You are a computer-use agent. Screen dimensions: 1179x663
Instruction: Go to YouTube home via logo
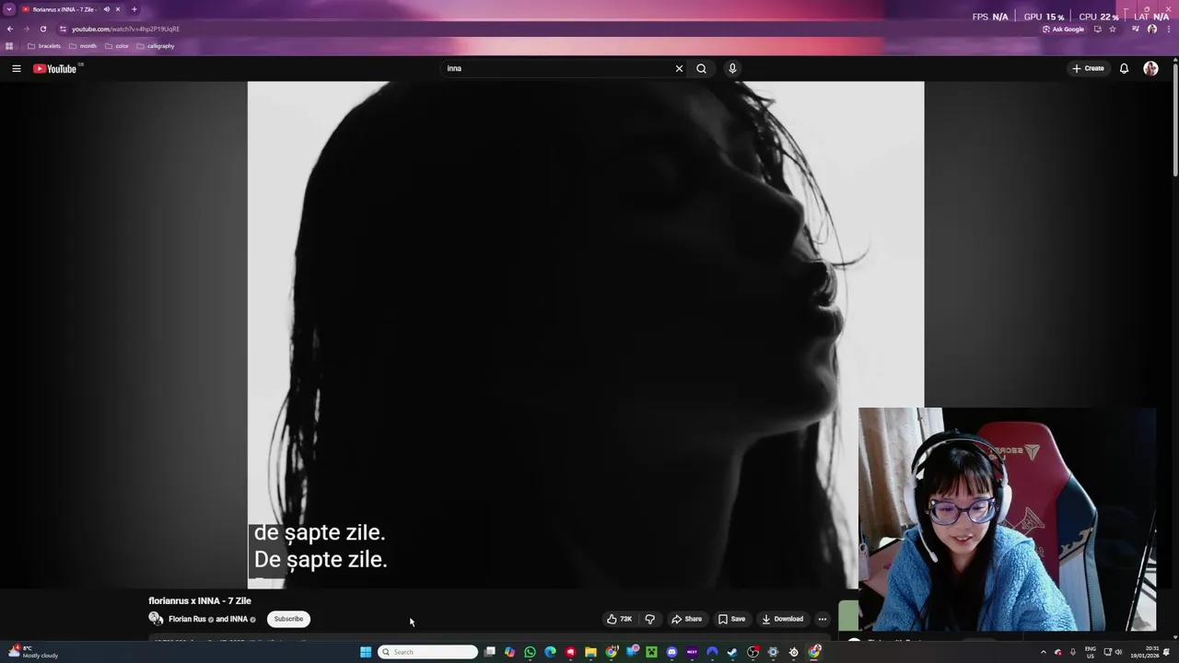coord(55,68)
